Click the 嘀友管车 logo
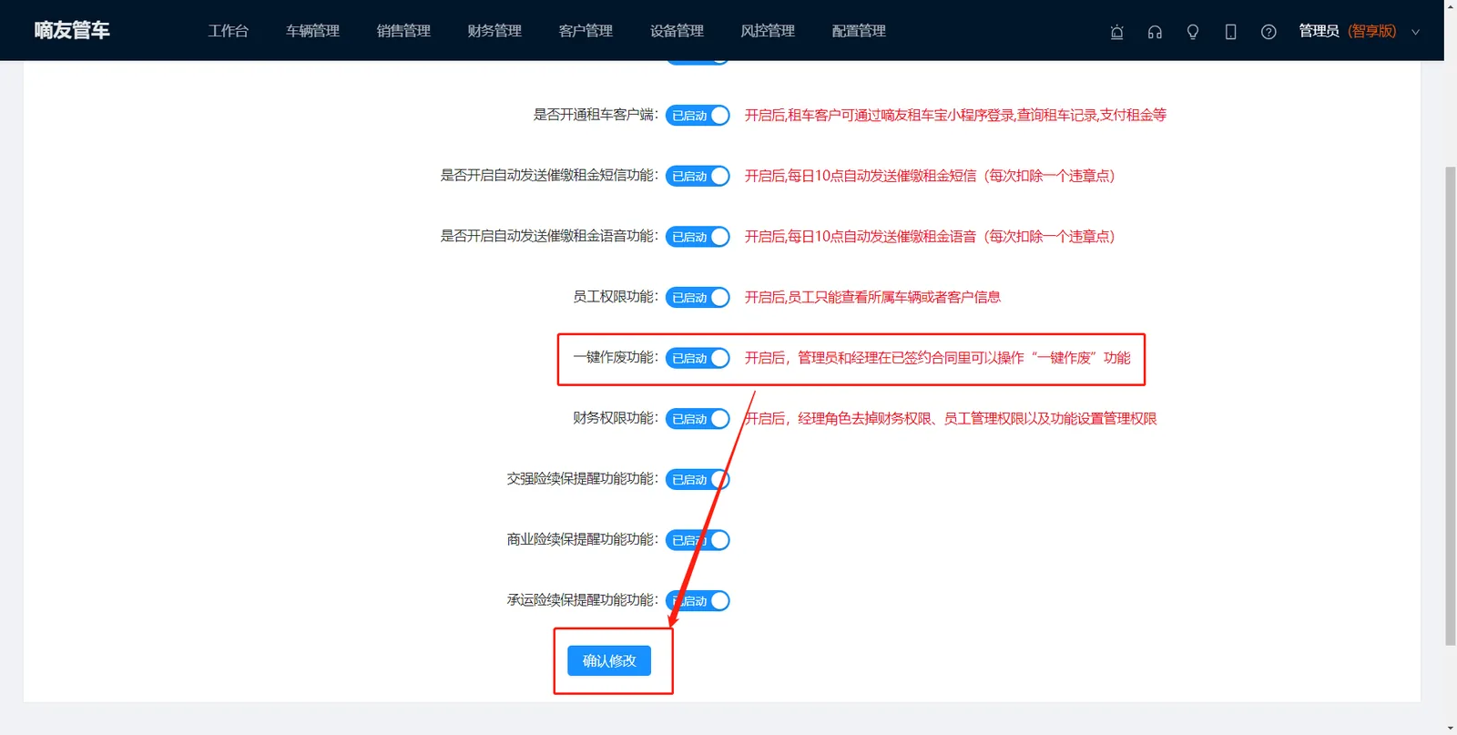 point(72,30)
